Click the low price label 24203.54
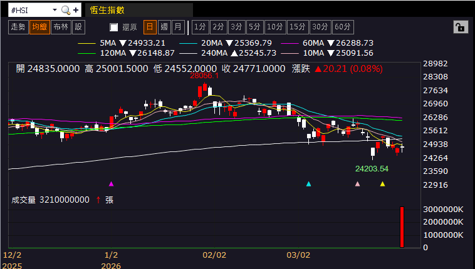The width and height of the screenshot is (475, 269). 372,168
